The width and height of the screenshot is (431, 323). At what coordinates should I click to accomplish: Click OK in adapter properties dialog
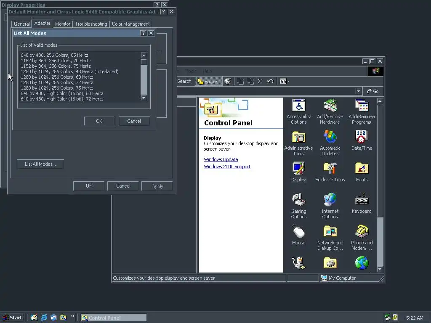89,186
